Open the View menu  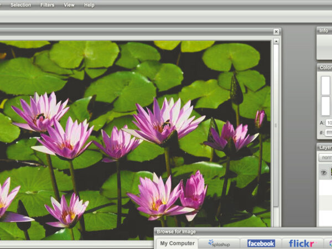69,5
